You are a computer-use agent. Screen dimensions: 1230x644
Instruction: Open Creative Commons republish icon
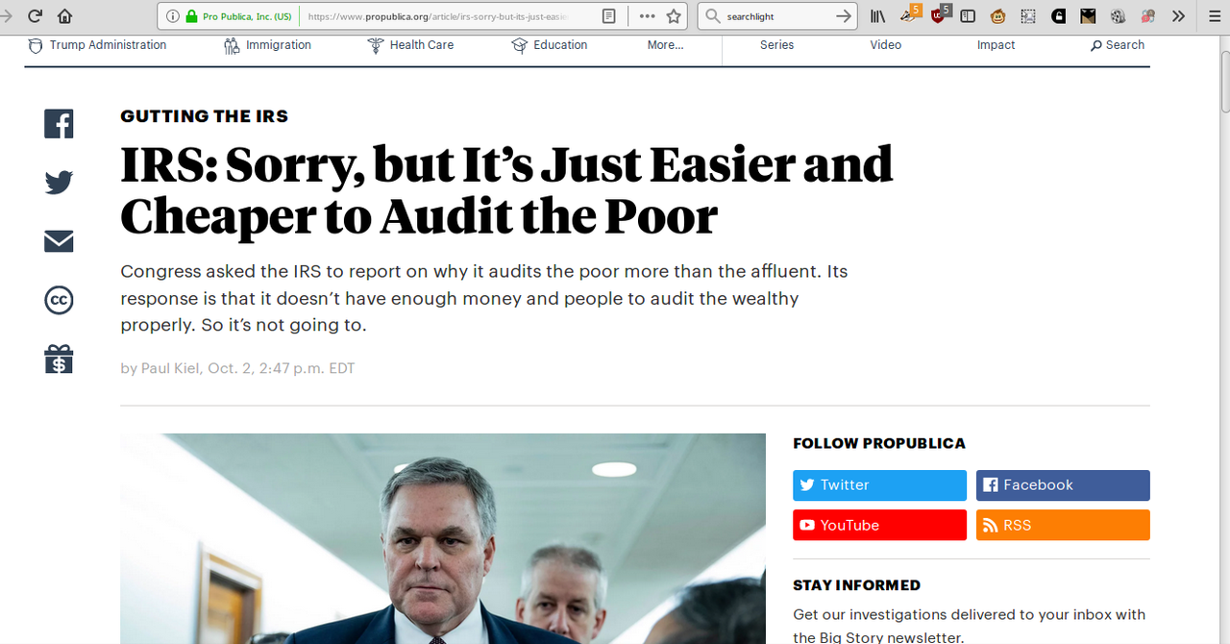59,300
